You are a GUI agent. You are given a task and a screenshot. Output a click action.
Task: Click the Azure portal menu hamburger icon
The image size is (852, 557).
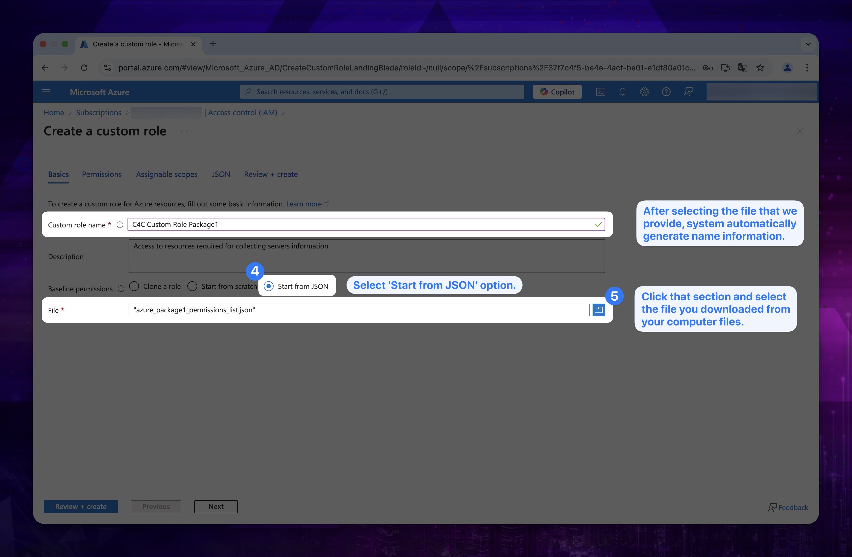click(x=47, y=91)
